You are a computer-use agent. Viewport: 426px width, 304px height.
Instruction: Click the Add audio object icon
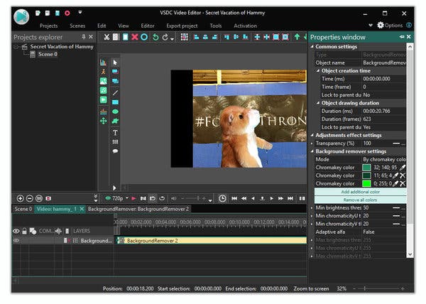[103, 90]
